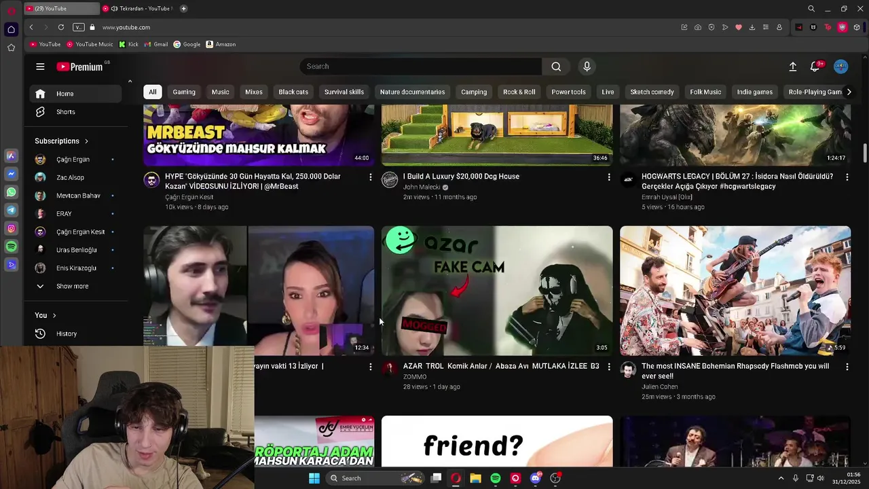Open Zac Alsop subscription channel

(76, 177)
